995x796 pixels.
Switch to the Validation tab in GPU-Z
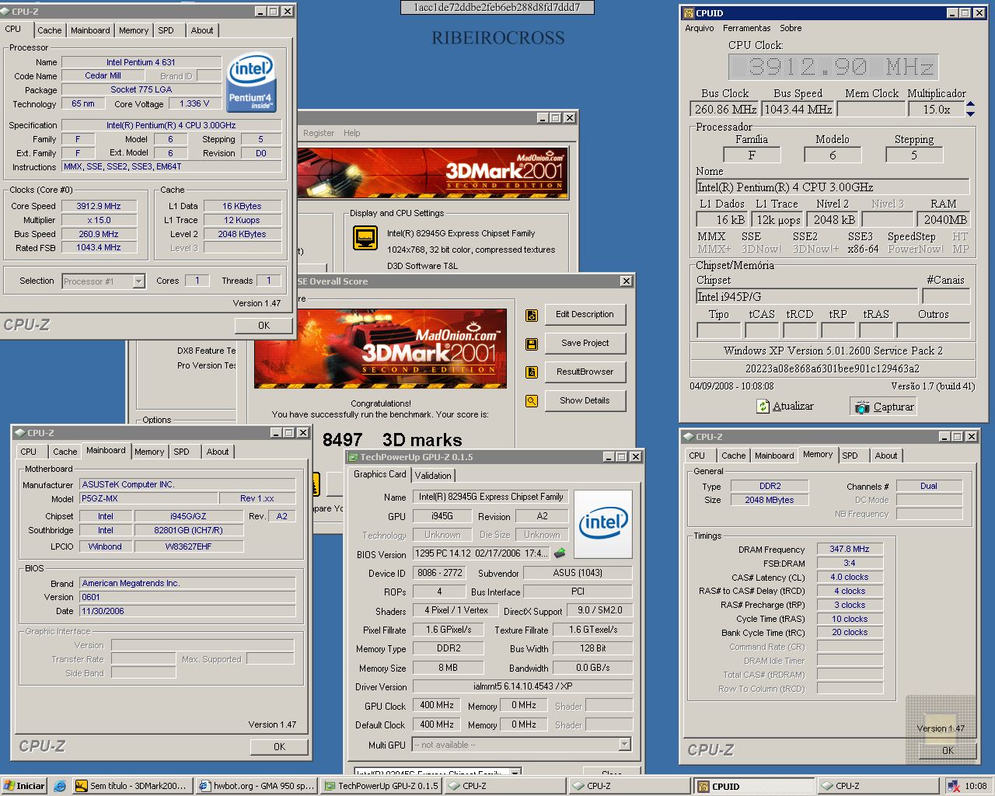pyautogui.click(x=433, y=475)
